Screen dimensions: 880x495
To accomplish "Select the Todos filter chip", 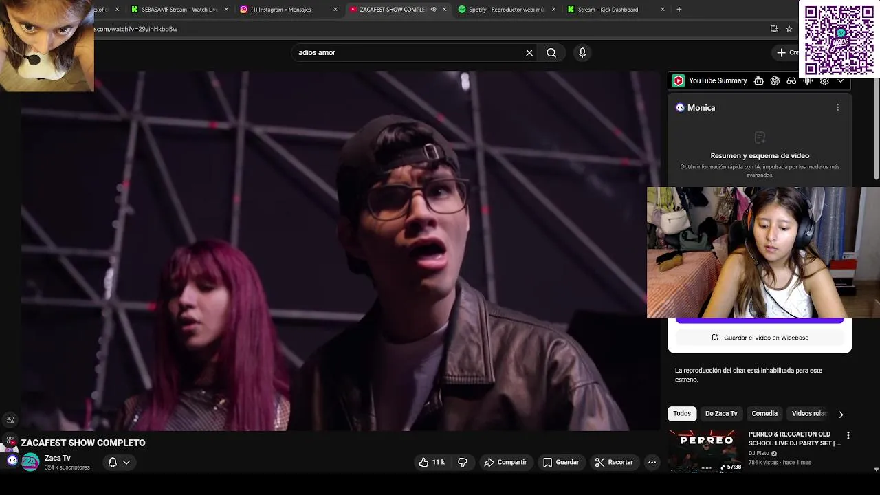I will [x=682, y=413].
